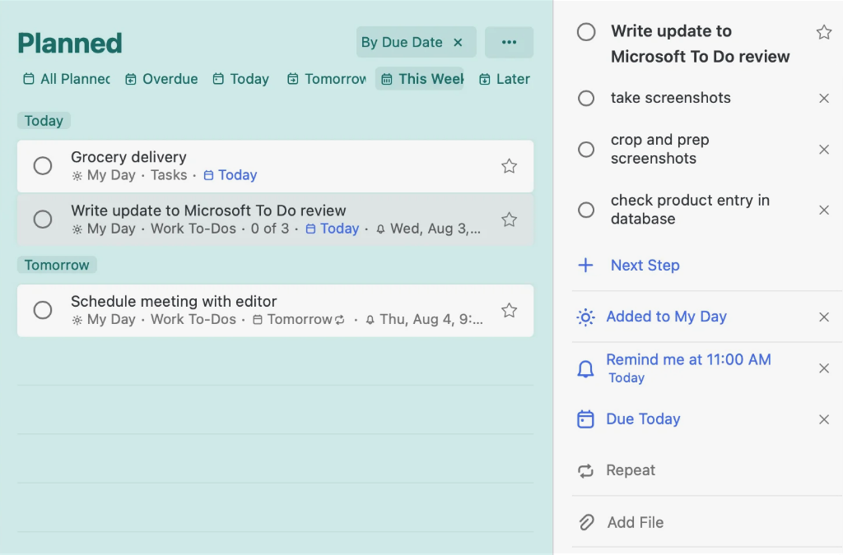
Task: Switch to the Today filter tab
Action: 241,79
